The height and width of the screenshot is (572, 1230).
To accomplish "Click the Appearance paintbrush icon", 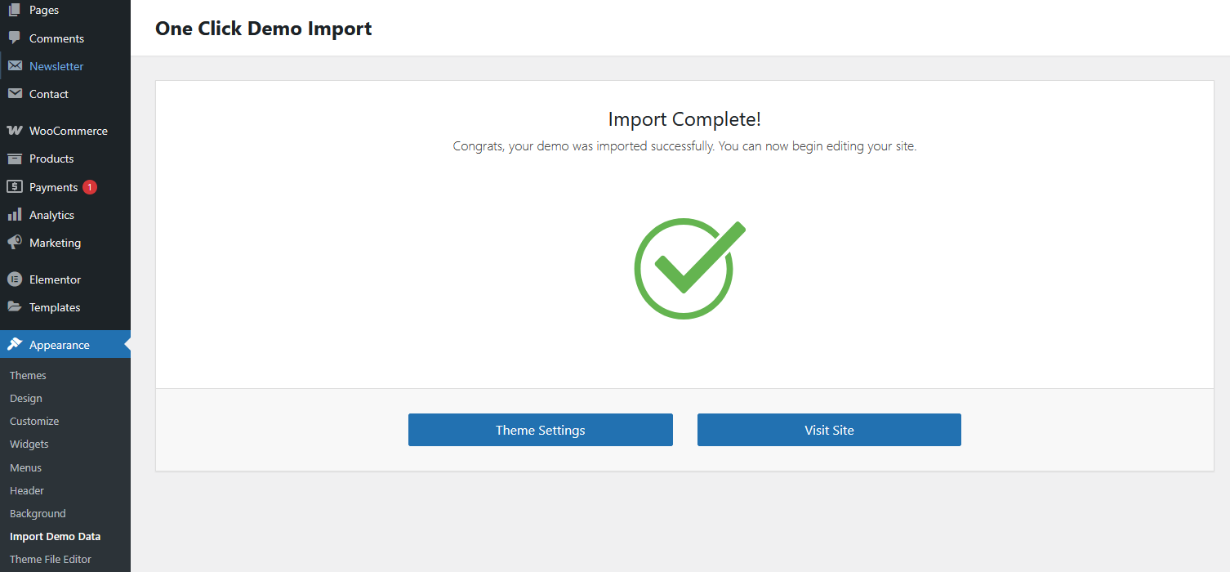I will tap(15, 345).
